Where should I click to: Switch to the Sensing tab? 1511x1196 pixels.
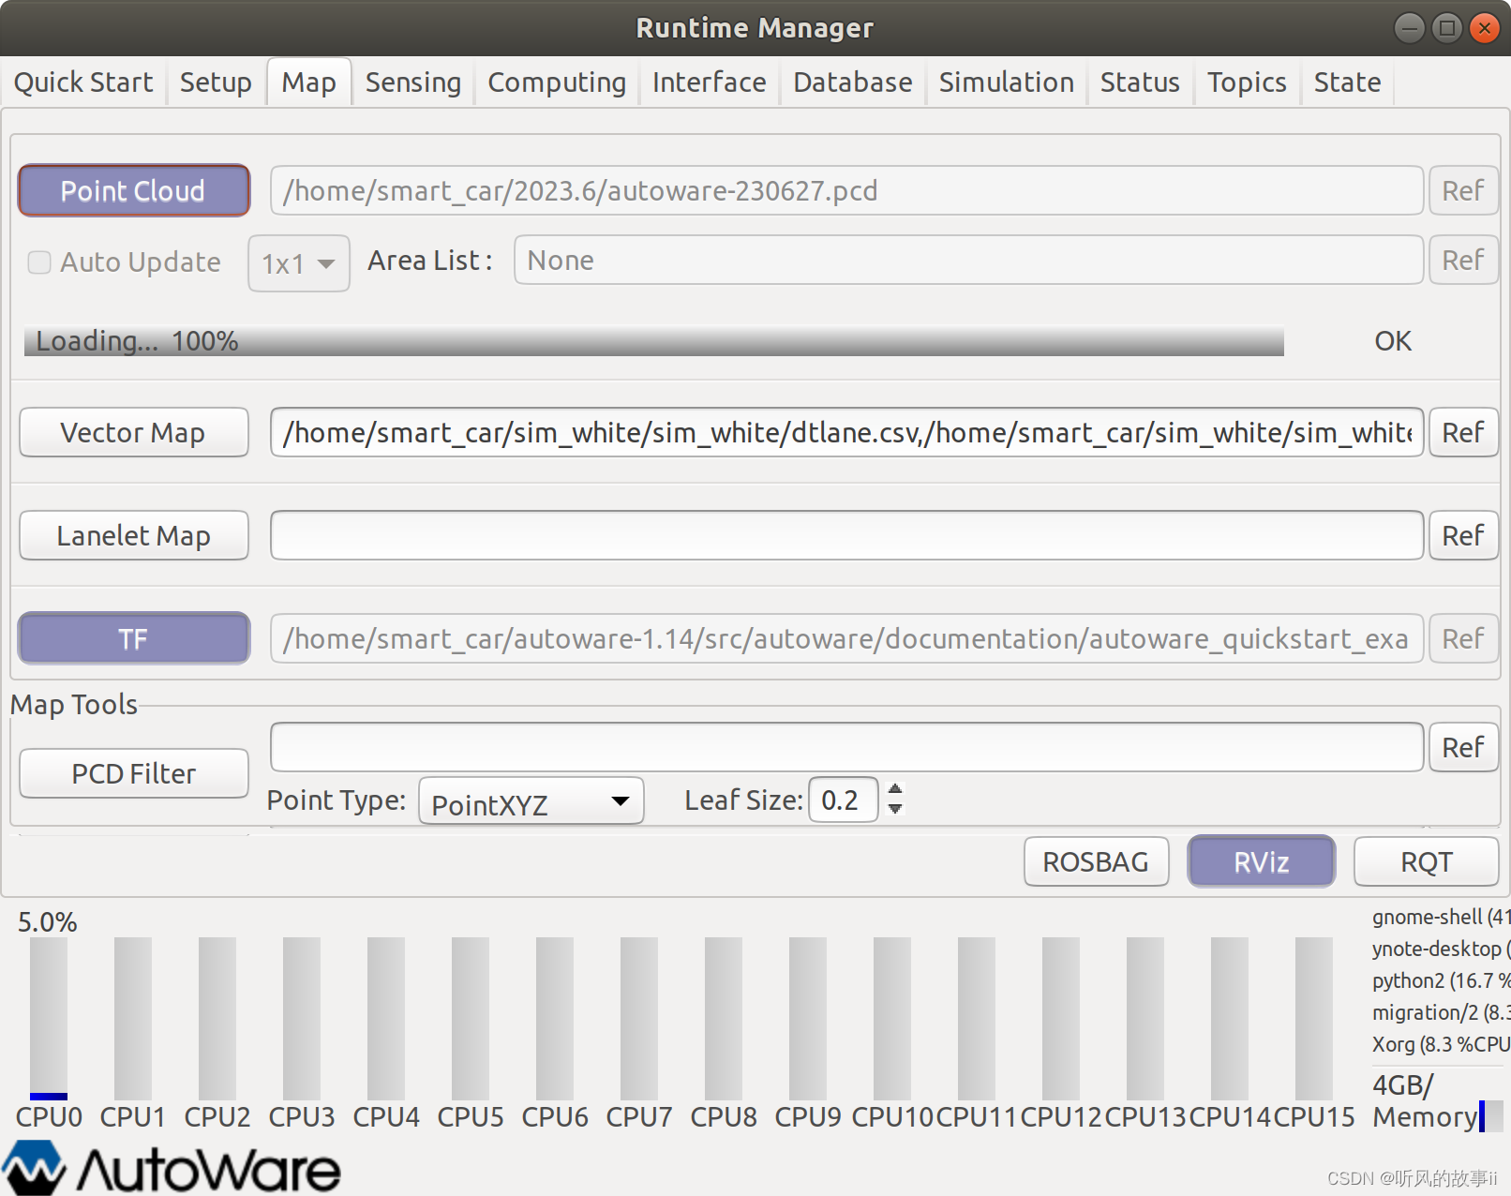pyautogui.click(x=412, y=82)
